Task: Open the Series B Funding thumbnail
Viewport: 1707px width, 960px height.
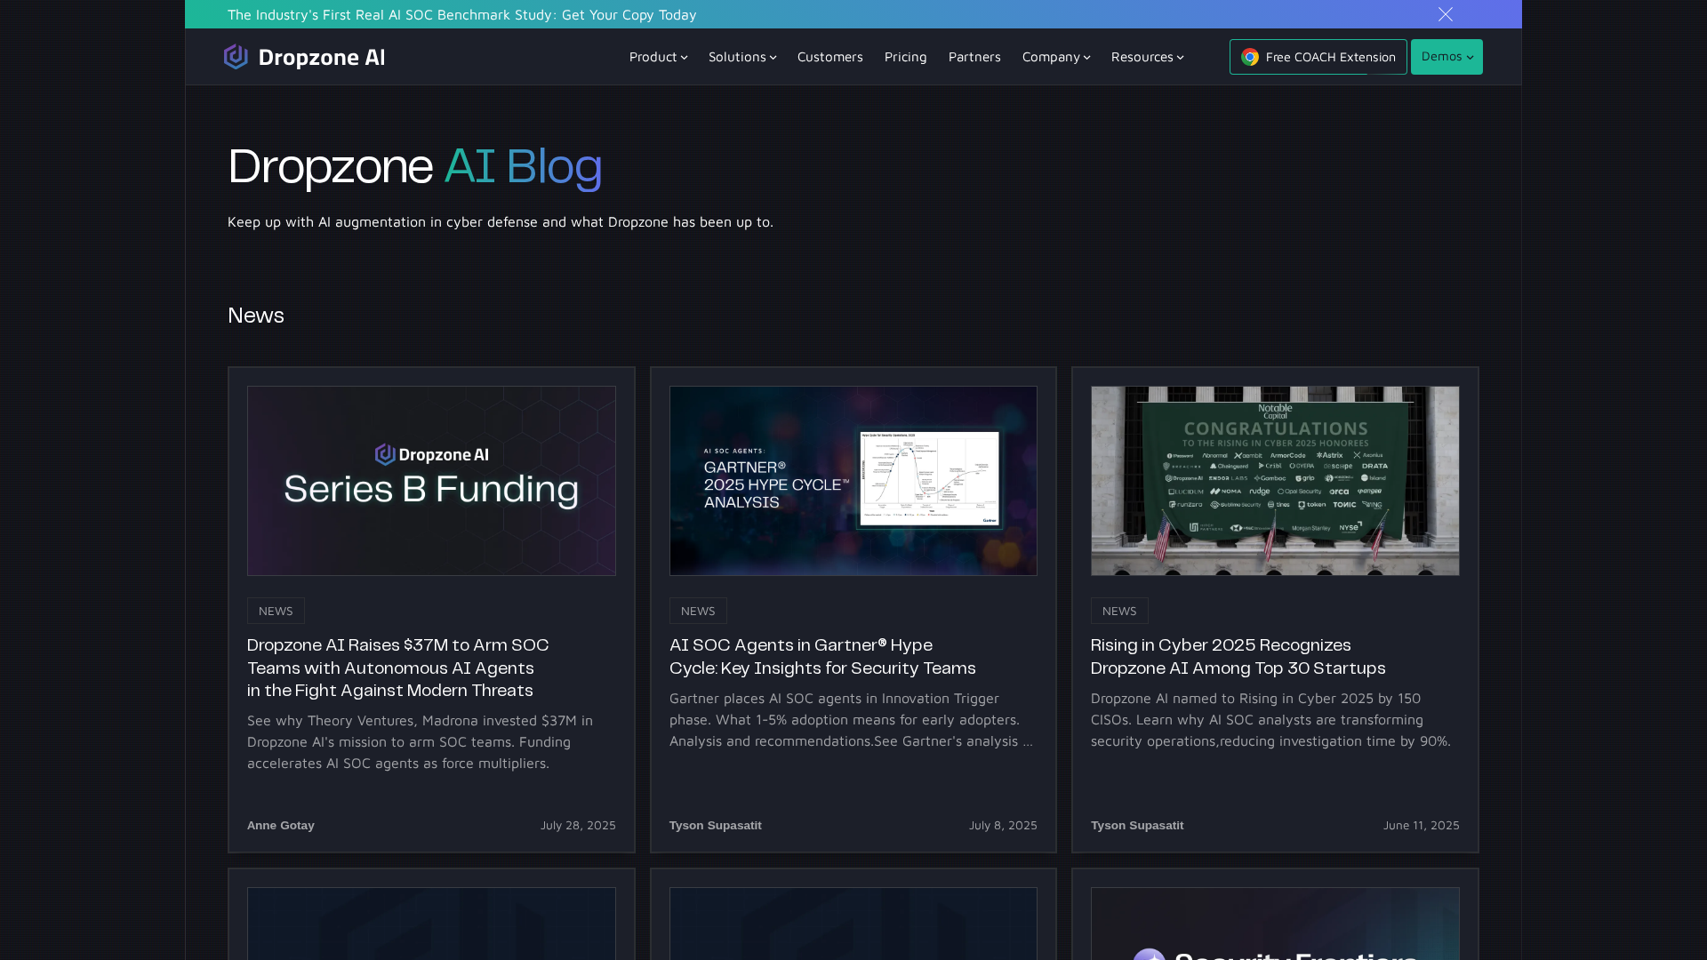Action: click(x=431, y=481)
